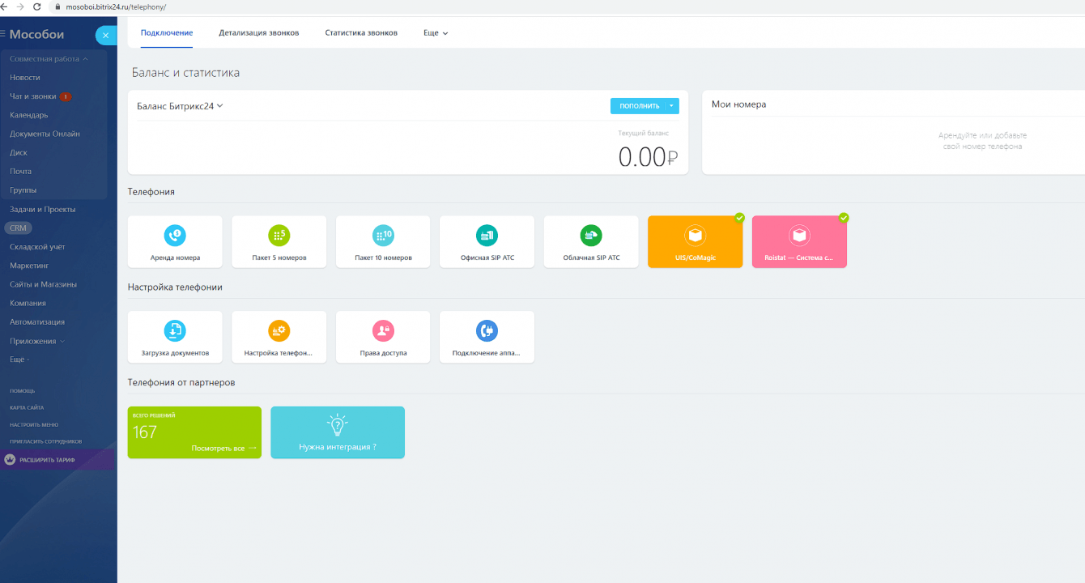This screenshot has height=583, width=1085.
Task: Open the UIS/CoMagic box icon
Action: coord(695,235)
